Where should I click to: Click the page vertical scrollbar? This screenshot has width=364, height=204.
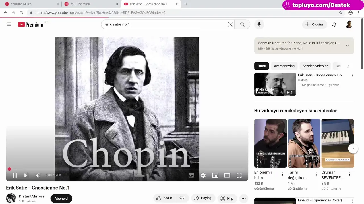tap(362, 44)
